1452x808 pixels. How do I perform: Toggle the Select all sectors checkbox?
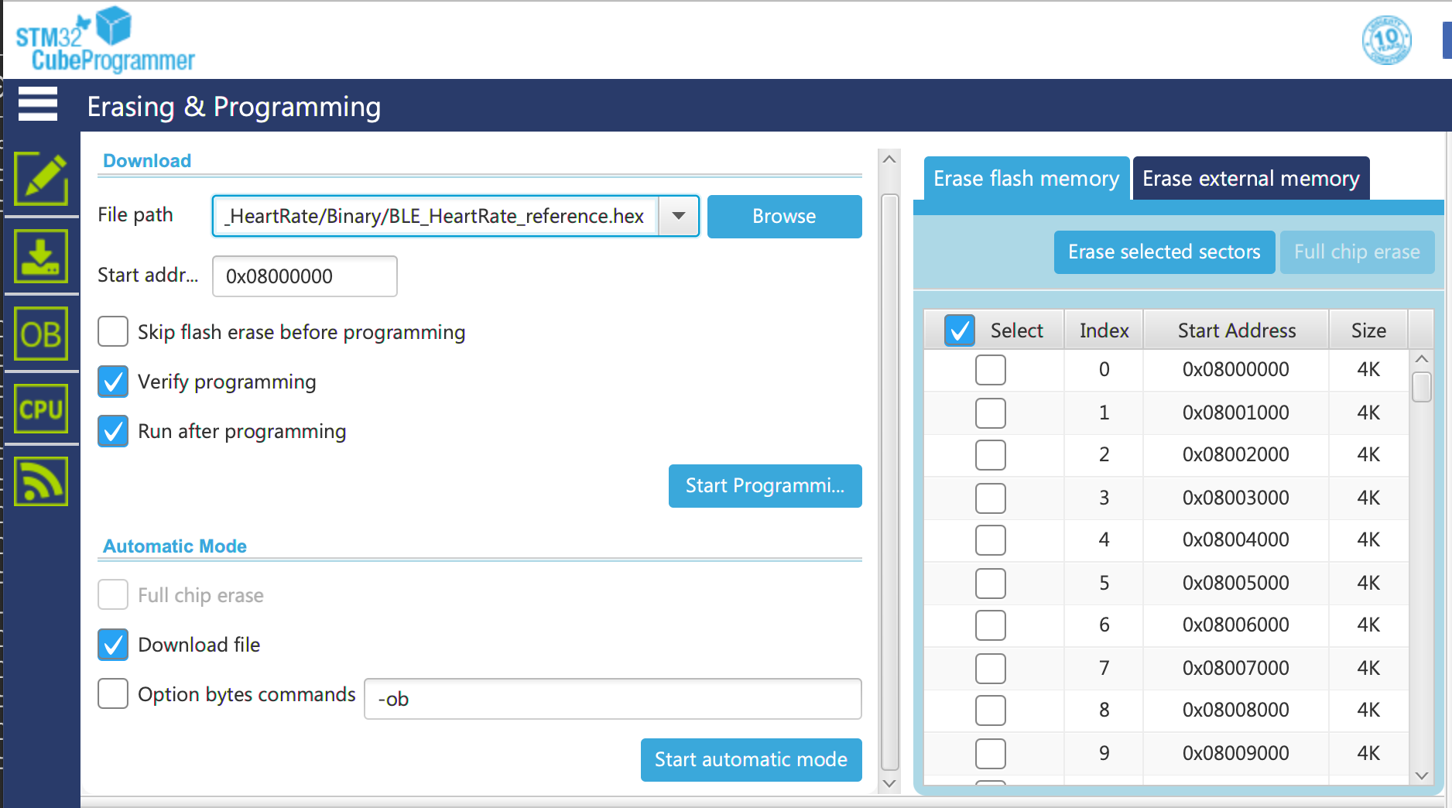coord(960,330)
